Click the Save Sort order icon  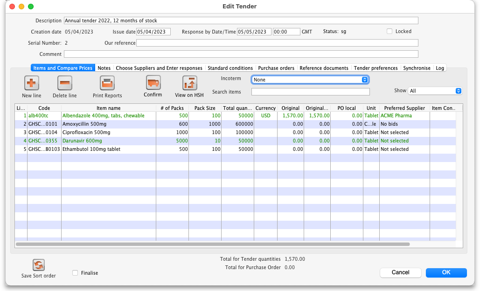39,265
